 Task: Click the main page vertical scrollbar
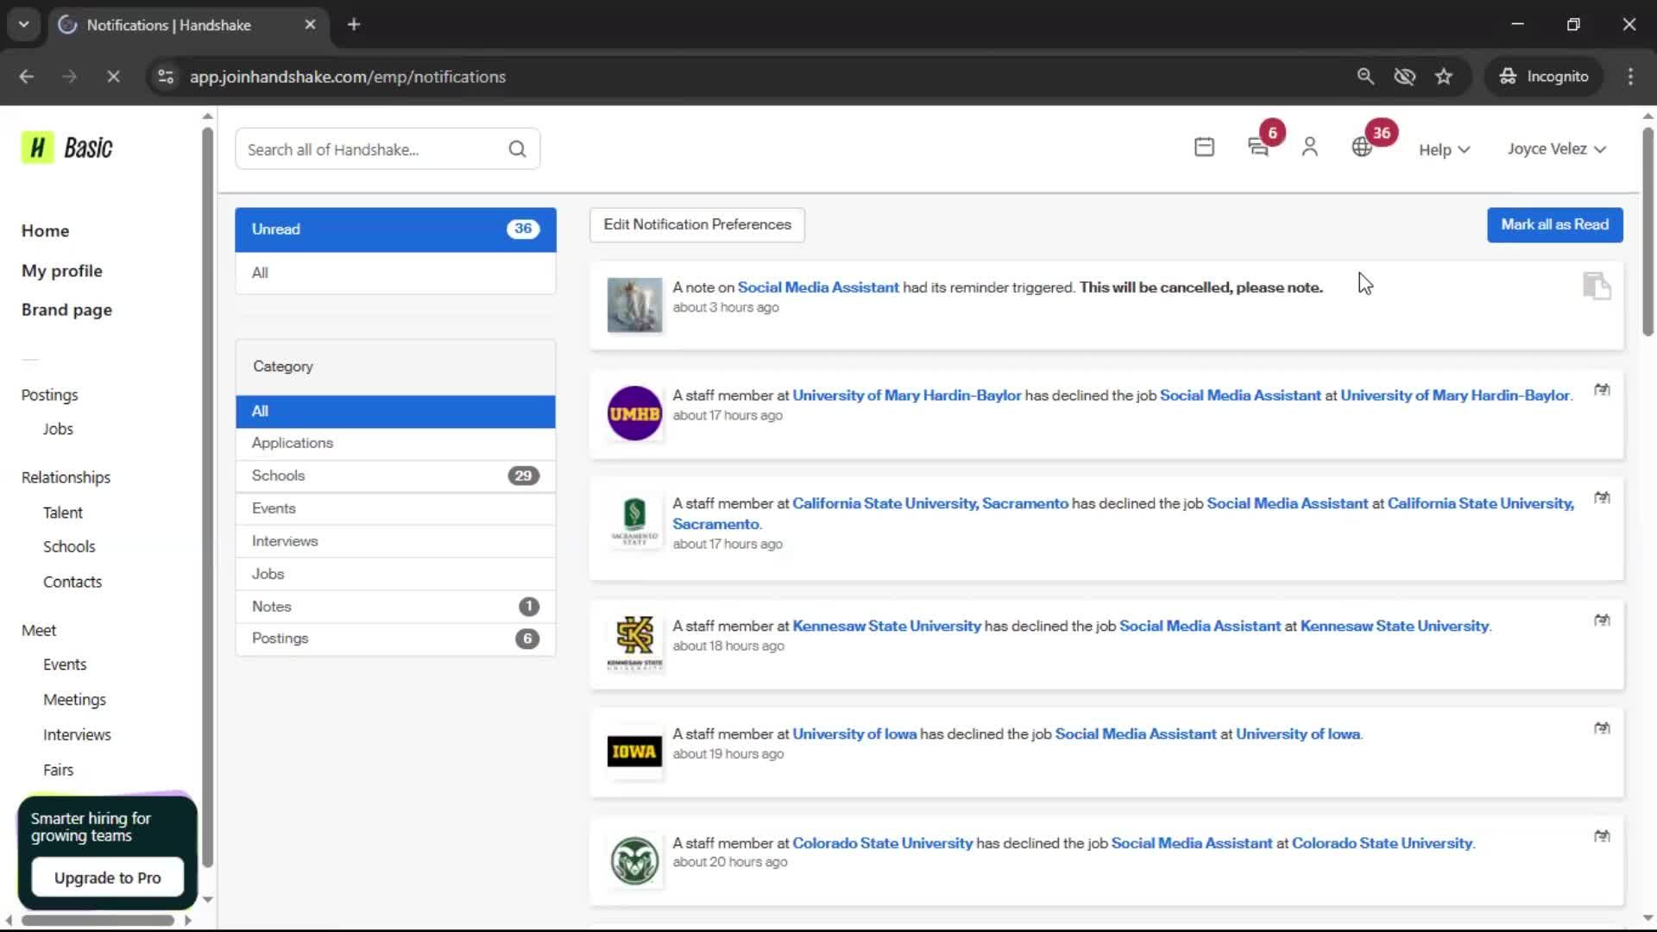[x=1648, y=231]
